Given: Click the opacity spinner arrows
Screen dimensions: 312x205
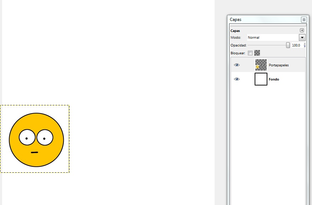Looking at the screenshot, I should coord(305,45).
